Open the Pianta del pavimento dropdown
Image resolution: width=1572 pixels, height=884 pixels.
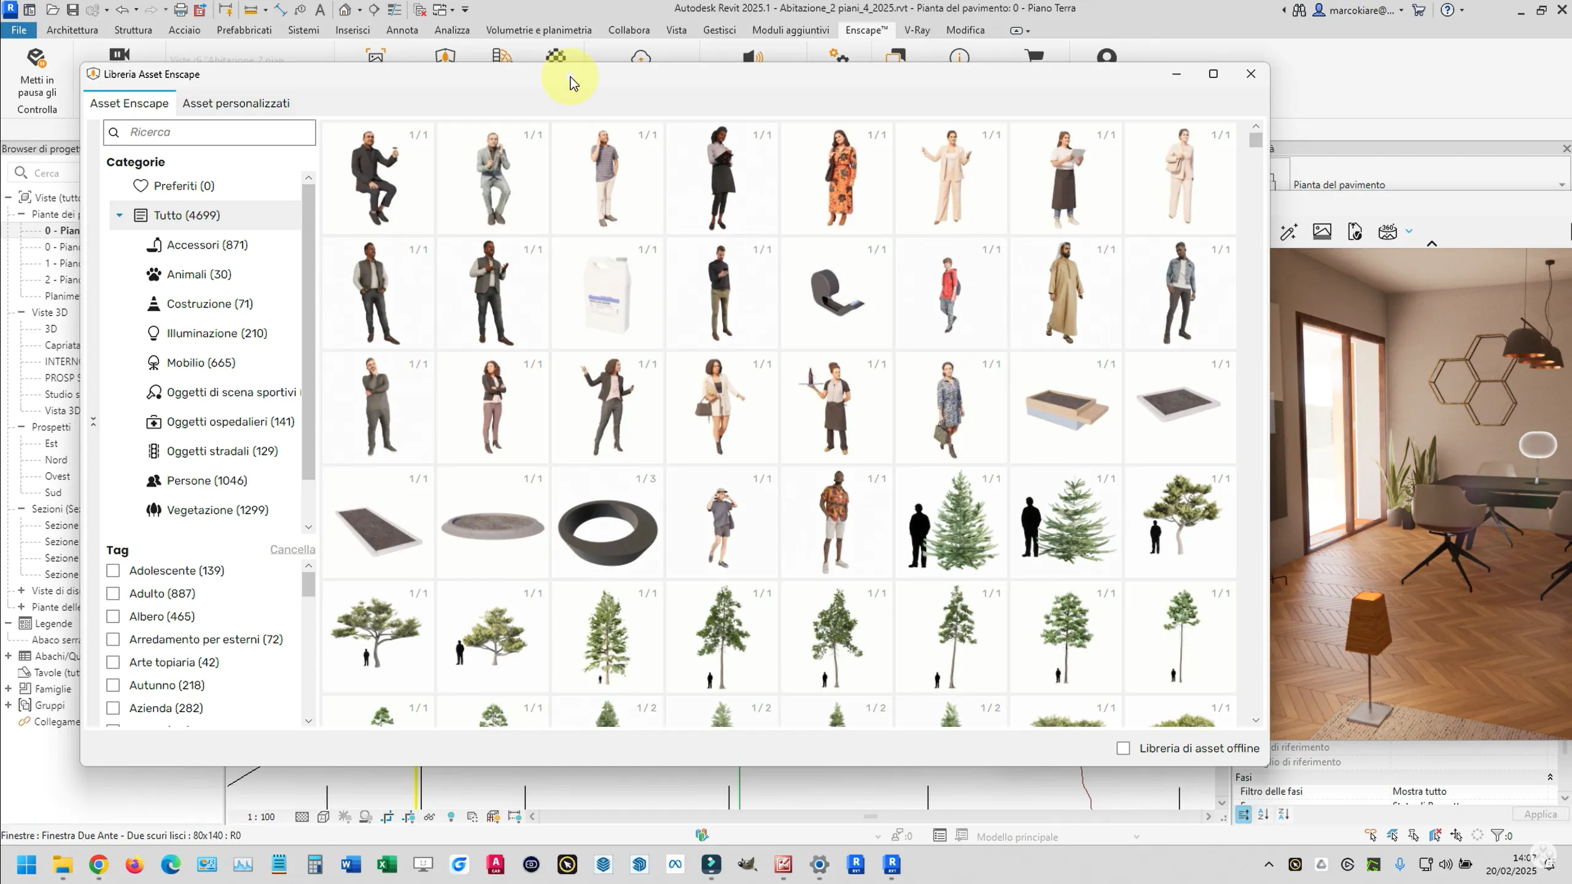click(1562, 185)
